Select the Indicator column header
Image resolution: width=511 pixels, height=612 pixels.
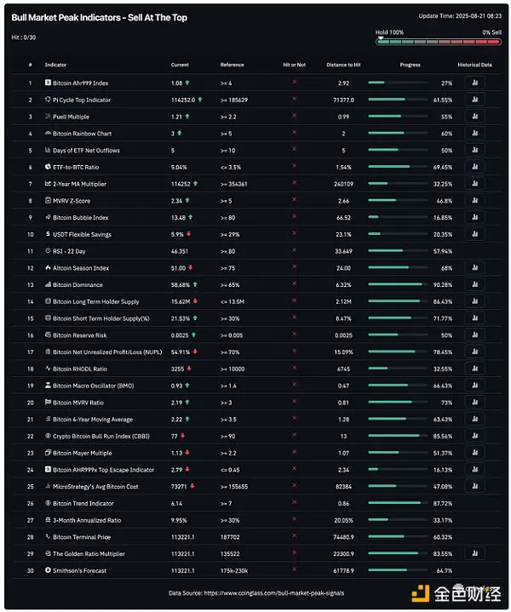click(55, 65)
